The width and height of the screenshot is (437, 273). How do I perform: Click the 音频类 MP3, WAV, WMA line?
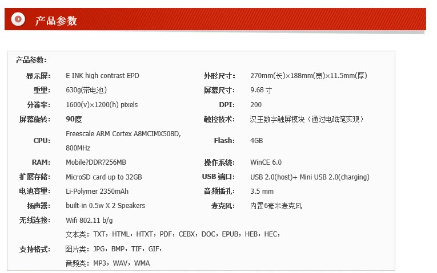pyautogui.click(x=107, y=263)
